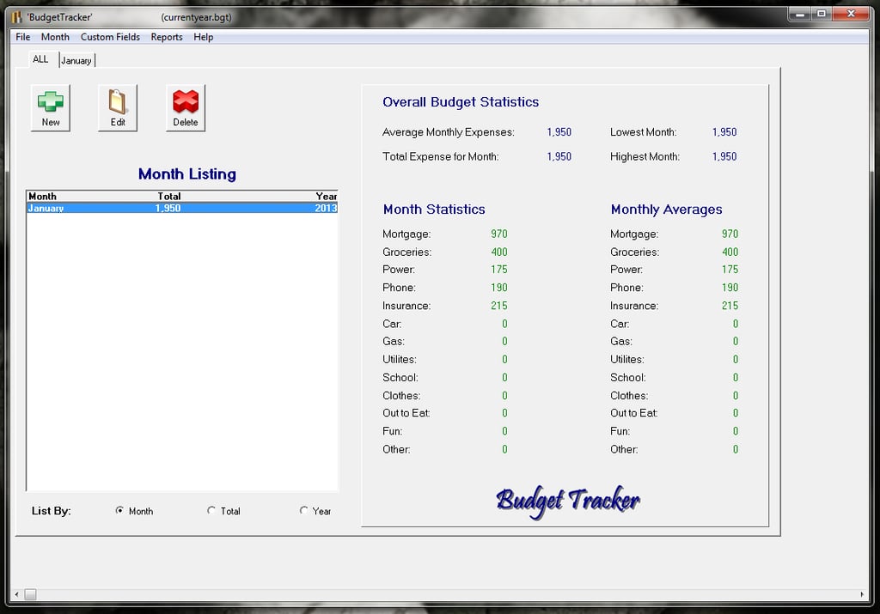This screenshot has height=614, width=880.
Task: Click the Total column header
Action: pyautogui.click(x=169, y=197)
